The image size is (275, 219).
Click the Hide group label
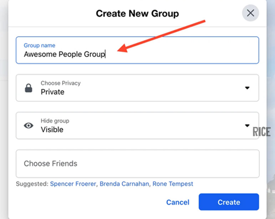(x=55, y=121)
